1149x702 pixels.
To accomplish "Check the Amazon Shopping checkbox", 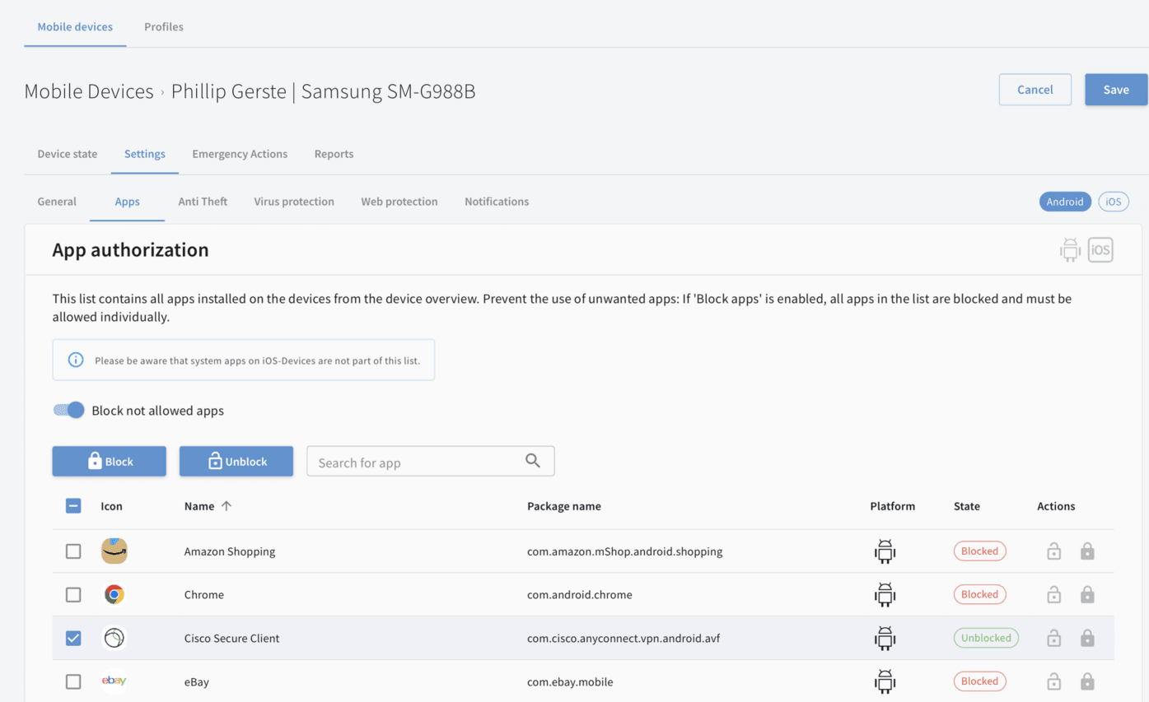I will click(73, 551).
